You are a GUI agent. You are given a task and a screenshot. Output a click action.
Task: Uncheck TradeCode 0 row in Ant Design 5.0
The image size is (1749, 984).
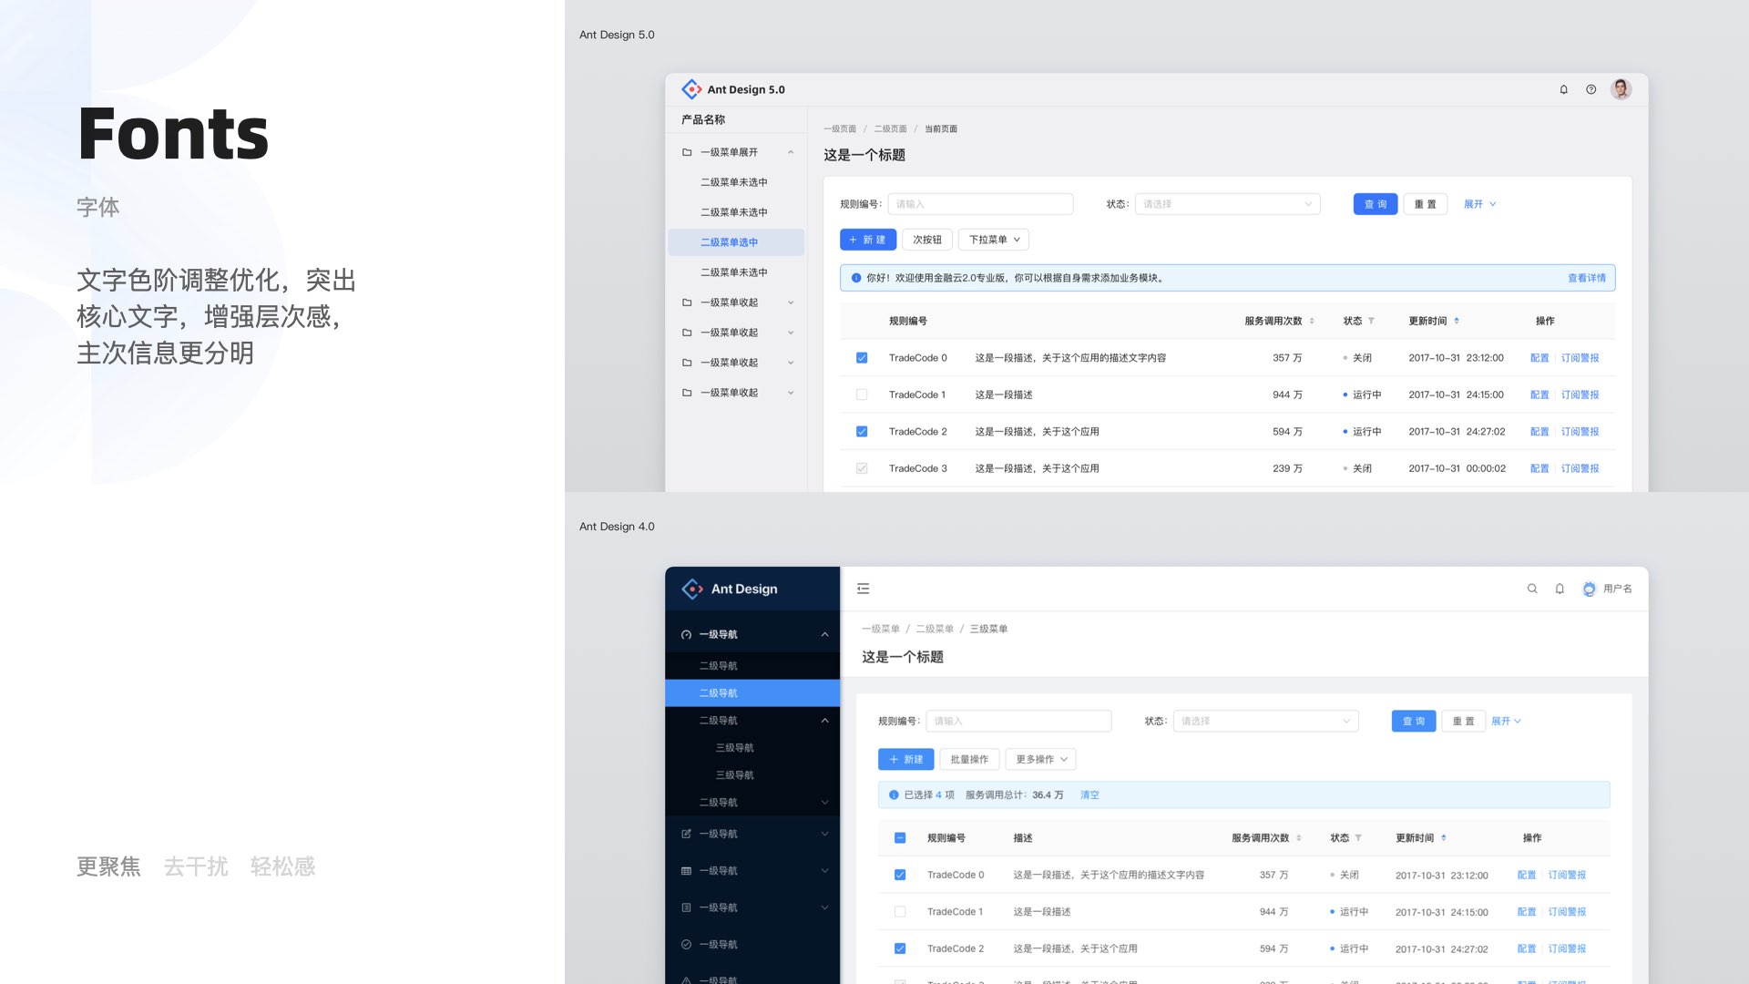(862, 358)
